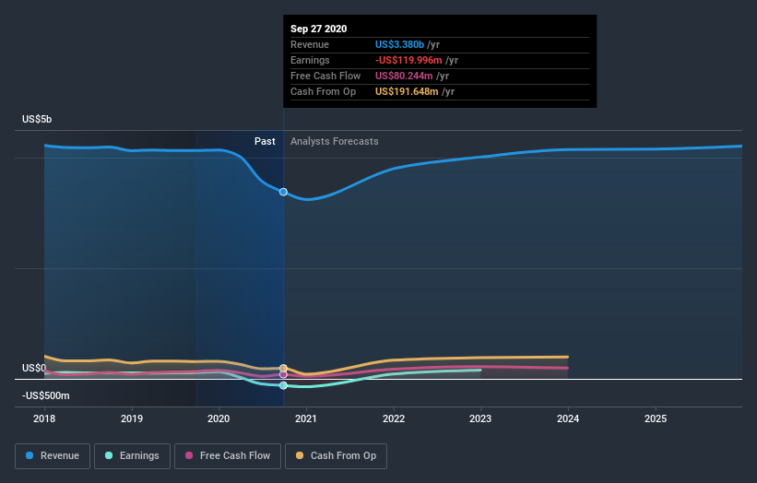Image resolution: width=757 pixels, height=483 pixels.
Task: Click the 2024 x-axis label
Action: [568, 418]
